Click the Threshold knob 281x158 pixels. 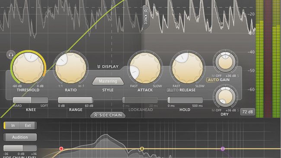(28, 68)
